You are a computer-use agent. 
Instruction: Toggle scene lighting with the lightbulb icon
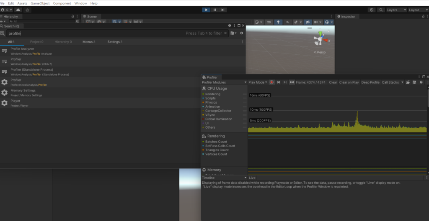tap(278, 22)
